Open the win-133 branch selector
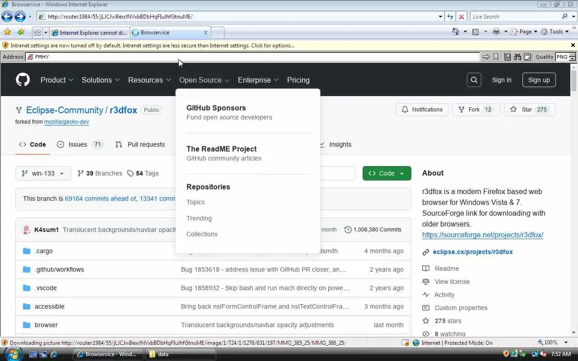 pyautogui.click(x=43, y=173)
